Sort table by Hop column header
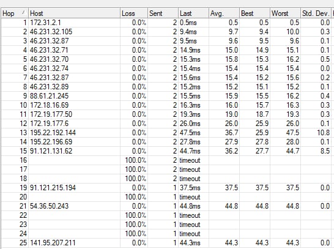This screenshot has height=249, width=334. [x=15, y=13]
